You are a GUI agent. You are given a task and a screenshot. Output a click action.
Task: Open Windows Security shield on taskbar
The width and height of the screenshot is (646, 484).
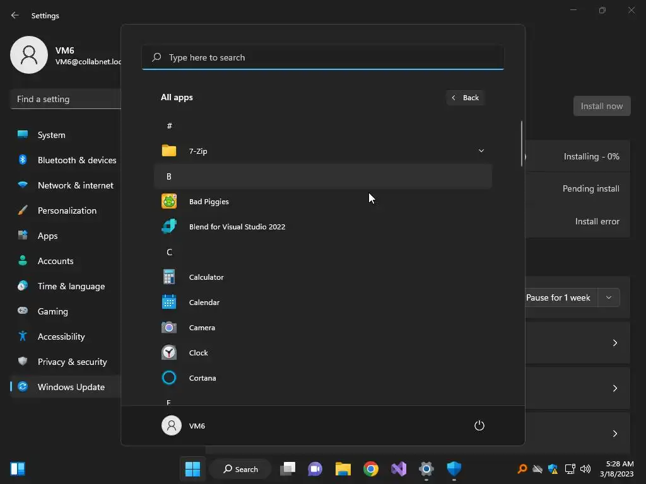point(454,469)
